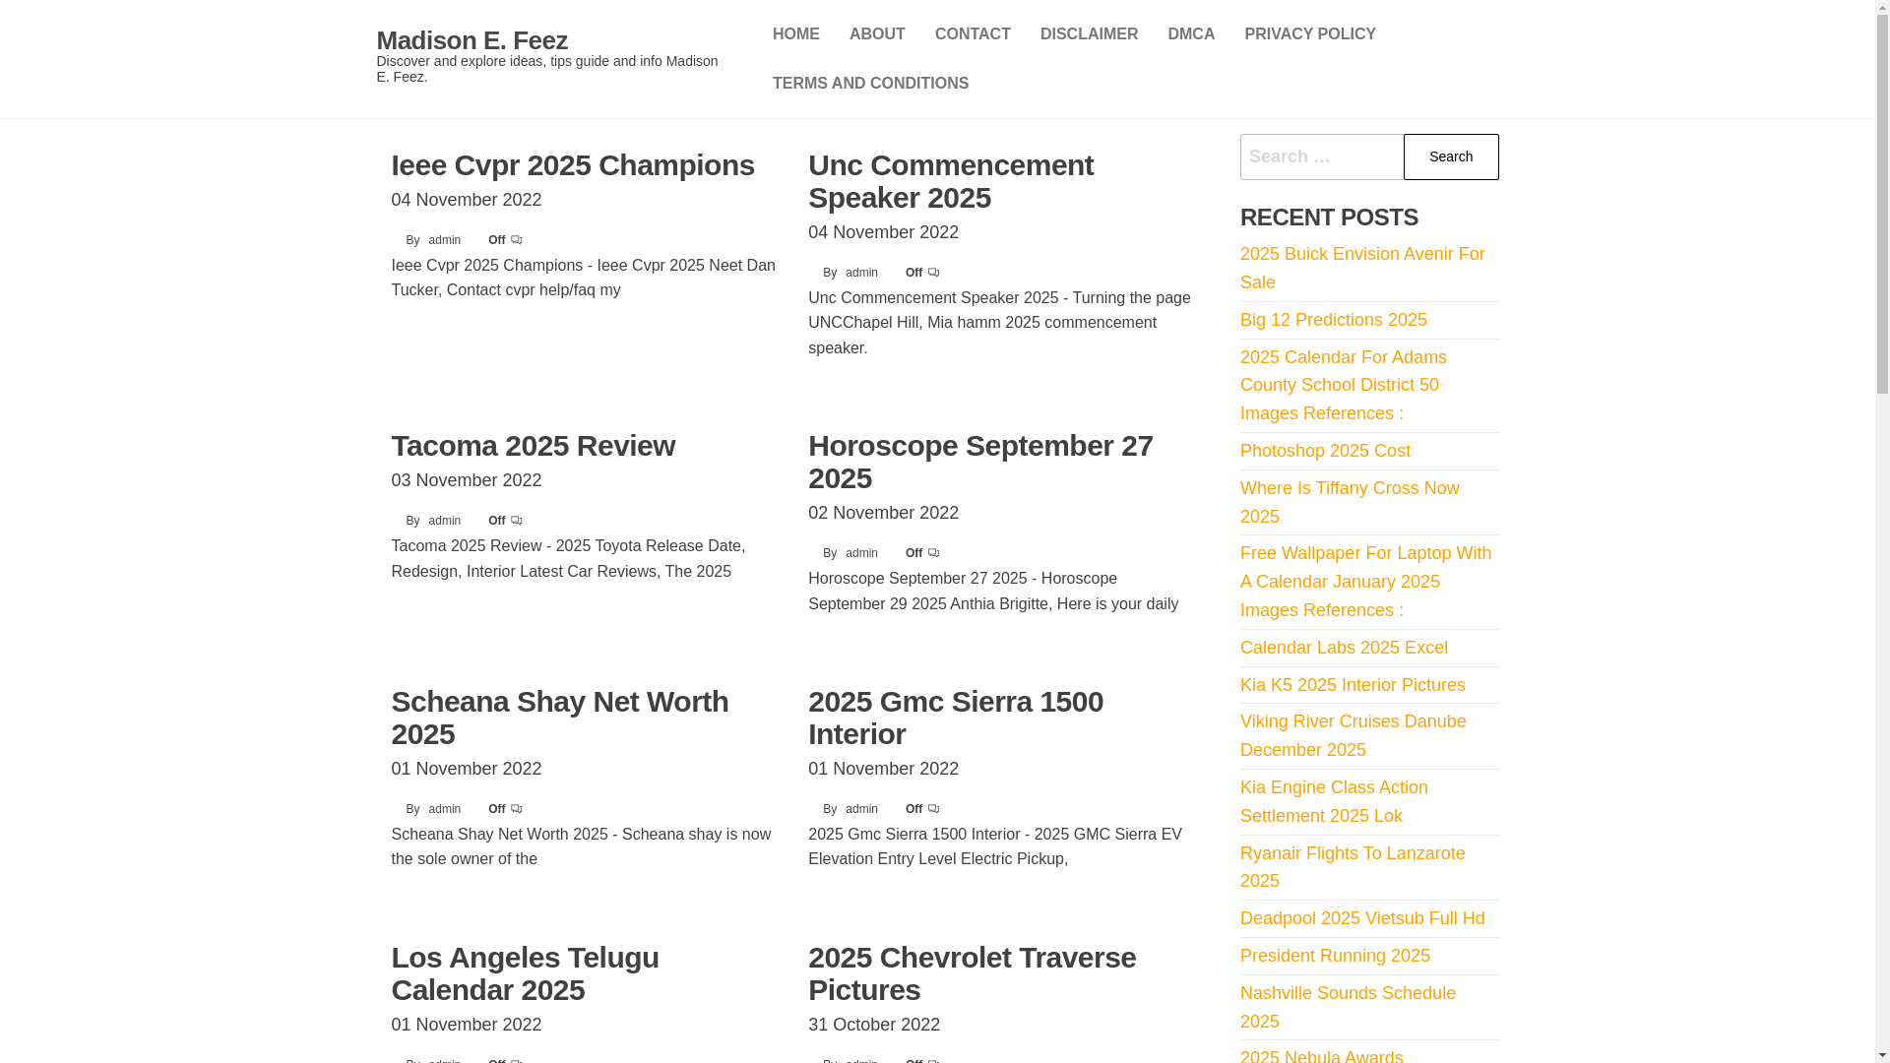
Task: Open Big 12 Predictions 2025 recent post
Action: click(x=1334, y=320)
